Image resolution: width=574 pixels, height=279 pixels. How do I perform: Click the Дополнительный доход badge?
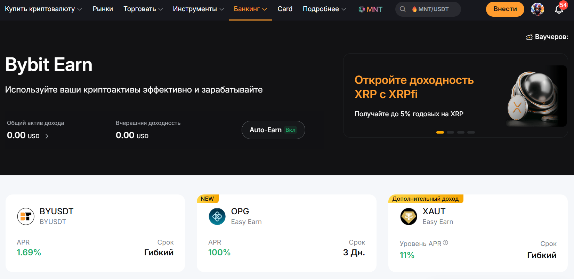pos(426,199)
